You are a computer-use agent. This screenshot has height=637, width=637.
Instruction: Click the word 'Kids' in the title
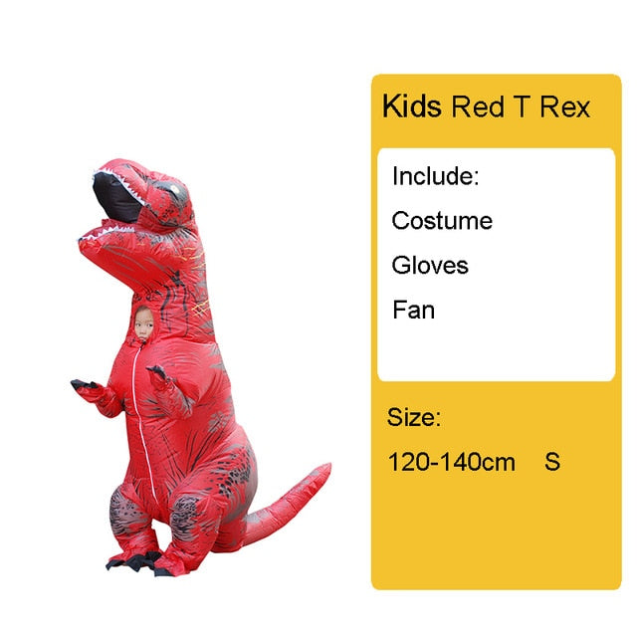click(x=411, y=106)
